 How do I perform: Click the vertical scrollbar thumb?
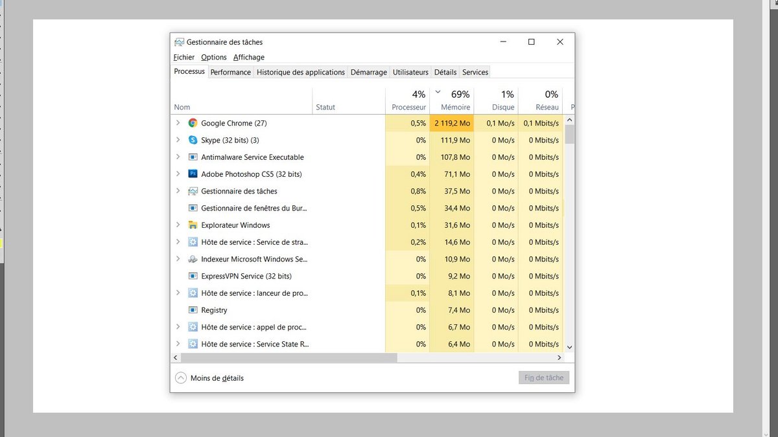[x=570, y=134]
